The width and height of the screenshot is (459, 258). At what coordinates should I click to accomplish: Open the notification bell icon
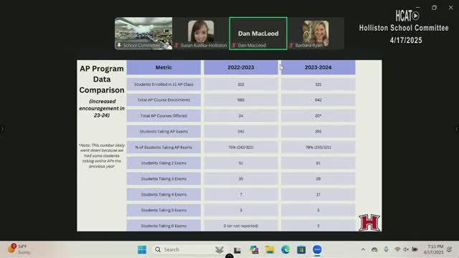tap(450, 249)
